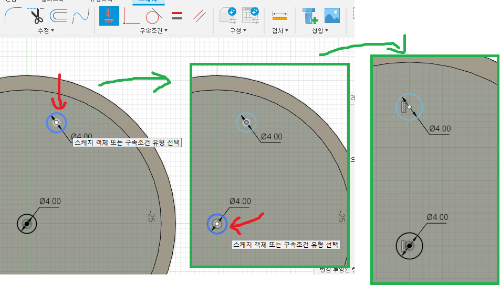Screen dimensions: 500x286
Task: Click the insert bolt component icon
Action: click(310, 16)
